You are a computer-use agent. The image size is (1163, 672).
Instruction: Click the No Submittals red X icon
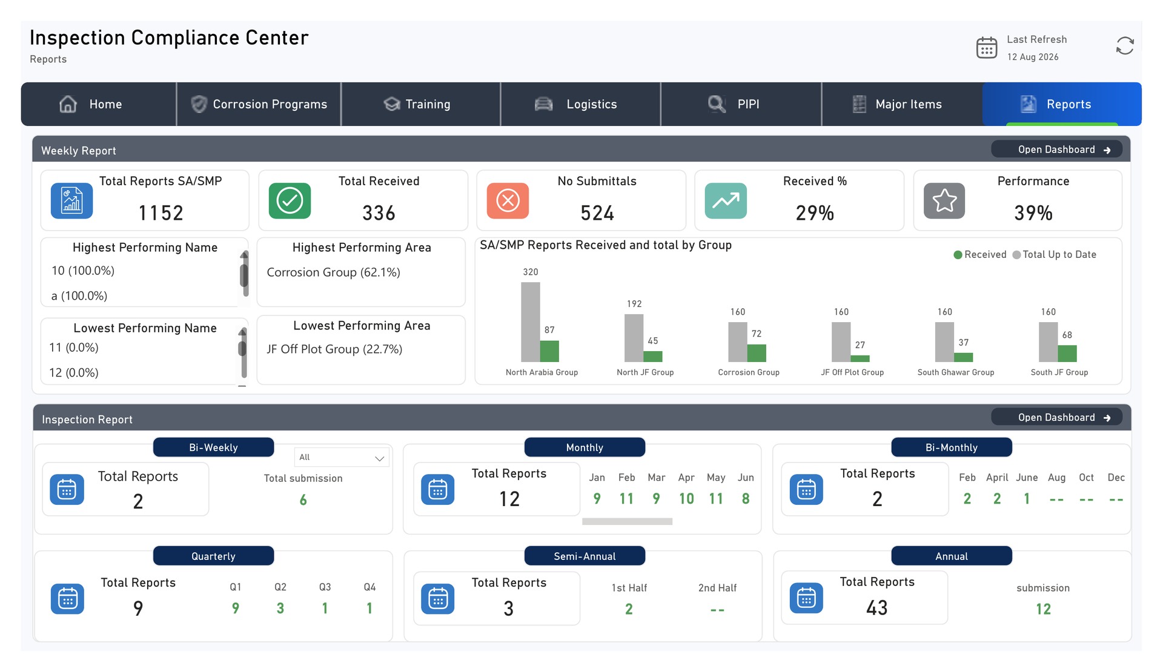[x=508, y=200]
